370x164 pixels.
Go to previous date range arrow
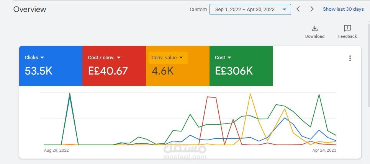(298, 9)
